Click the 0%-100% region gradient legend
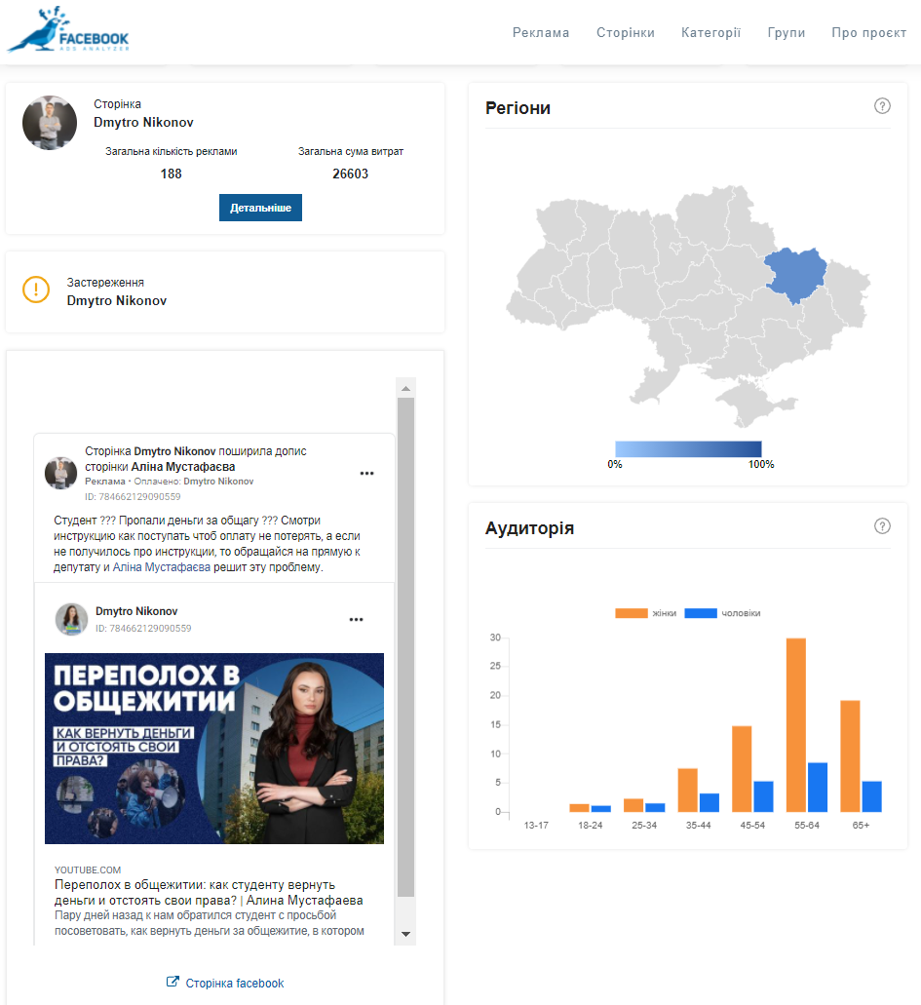The width and height of the screenshot is (921, 1005). pyautogui.click(x=688, y=448)
